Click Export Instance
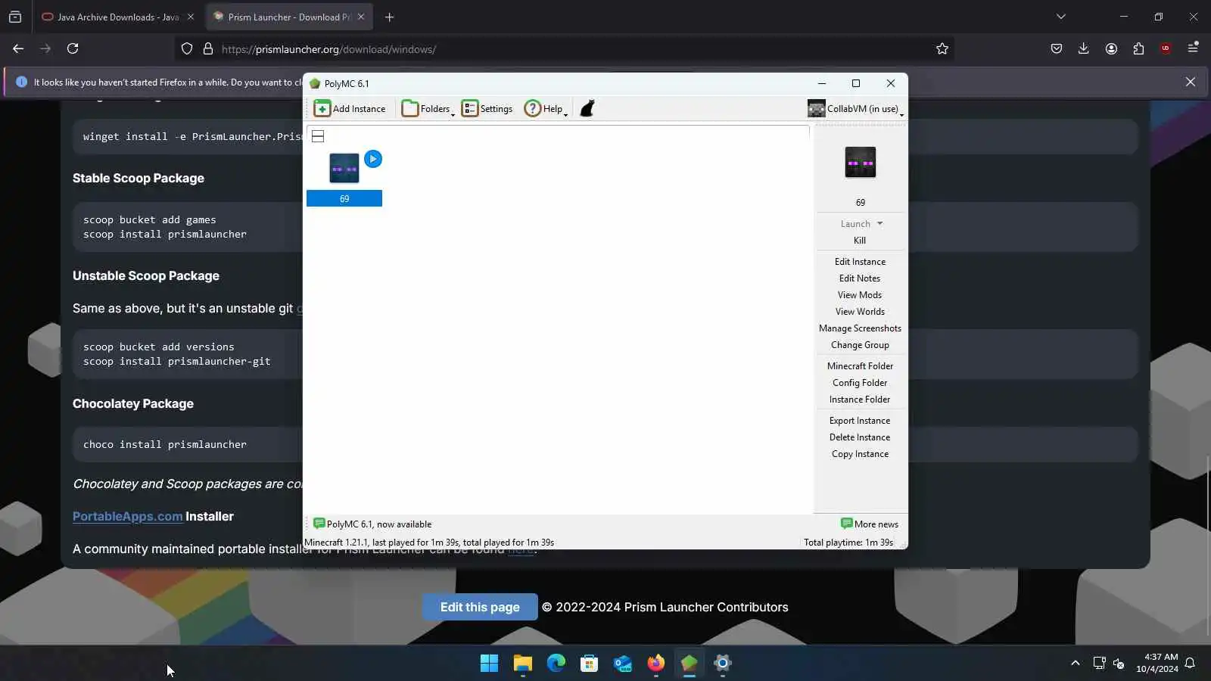 [x=860, y=421]
